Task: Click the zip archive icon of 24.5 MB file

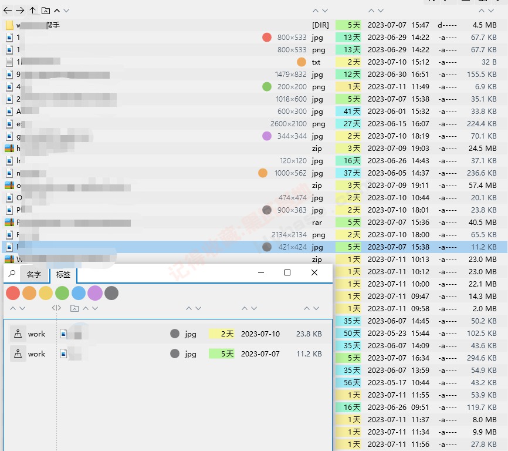Action: point(9,148)
